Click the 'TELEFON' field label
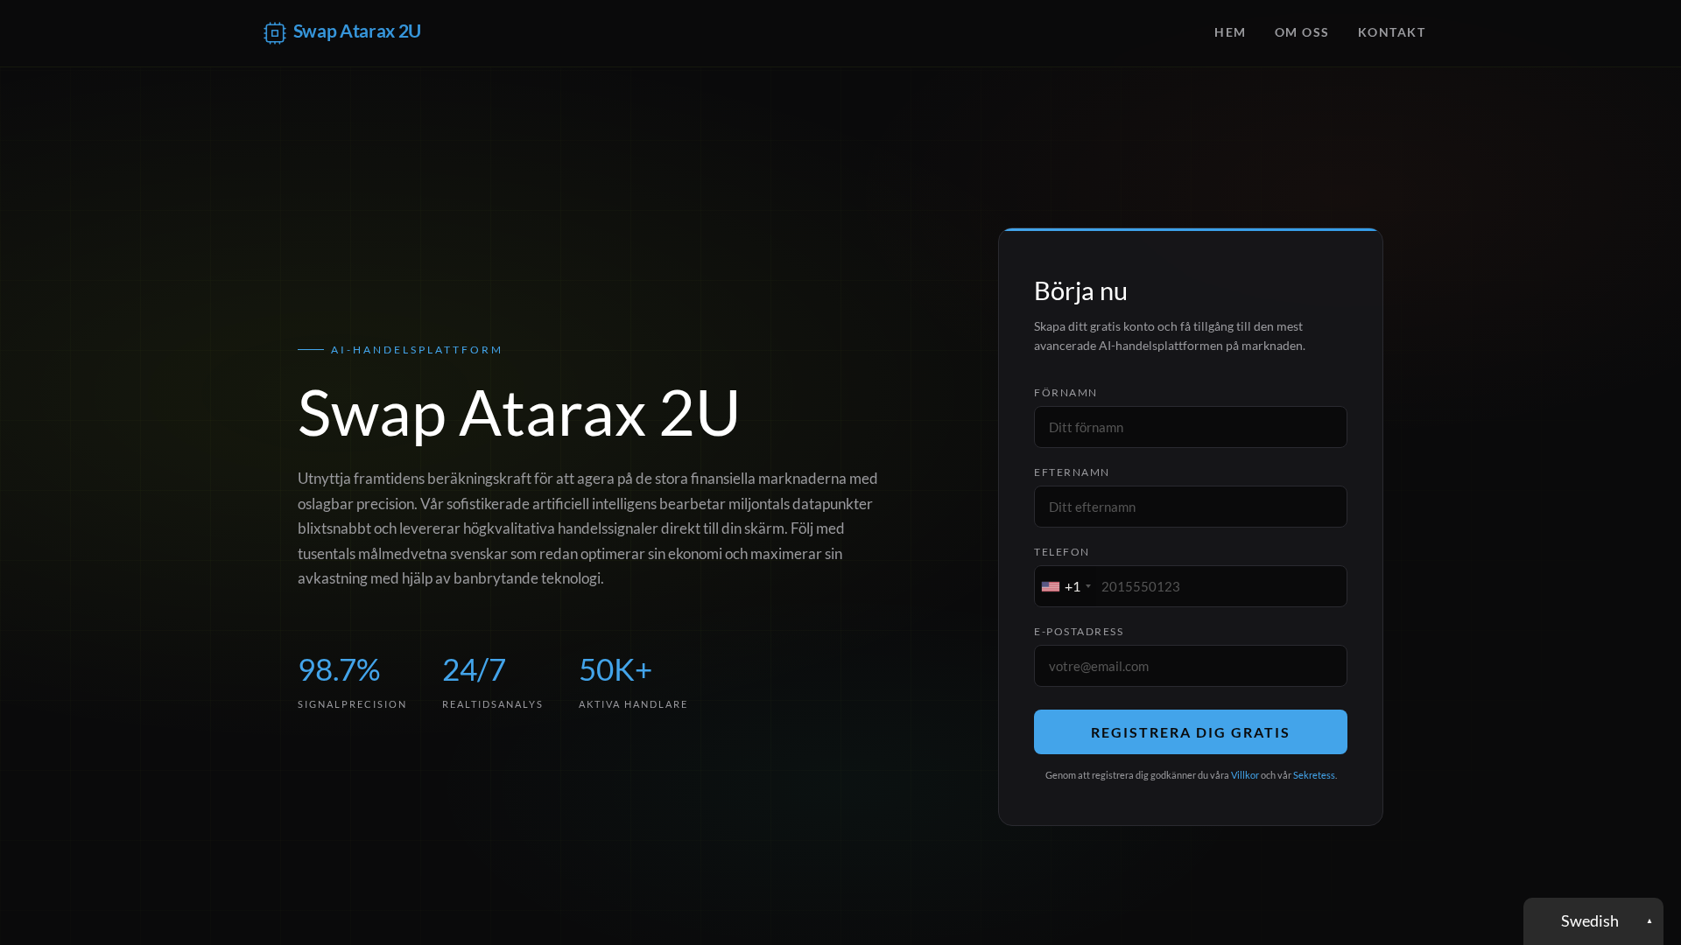Viewport: 1681px width, 945px height. click(x=1062, y=552)
